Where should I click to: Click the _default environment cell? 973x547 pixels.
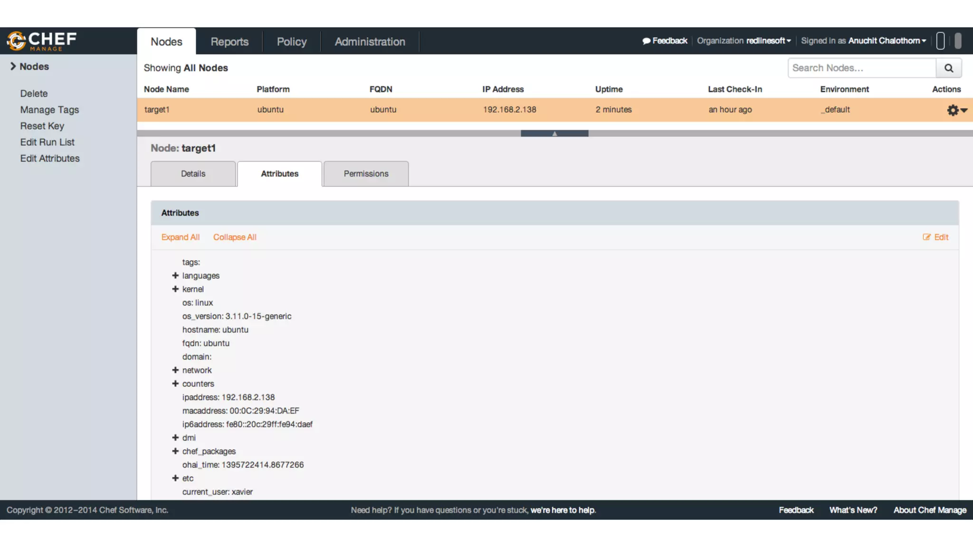coord(836,110)
